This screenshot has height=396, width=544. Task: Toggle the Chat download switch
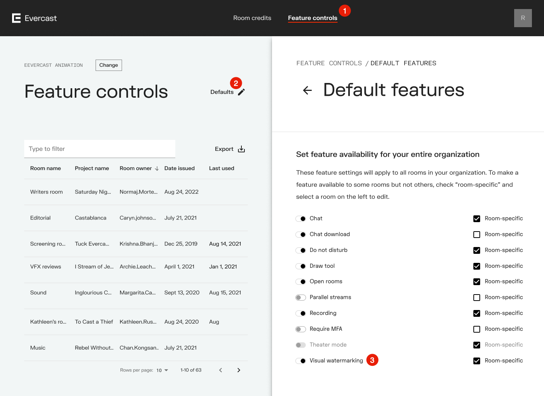pyautogui.click(x=301, y=235)
